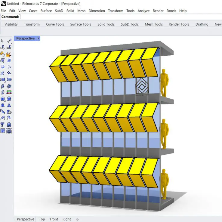This screenshot has width=222, height=222.
Task: Click the orange Join puzzle-piece icon
Action: [3, 54]
